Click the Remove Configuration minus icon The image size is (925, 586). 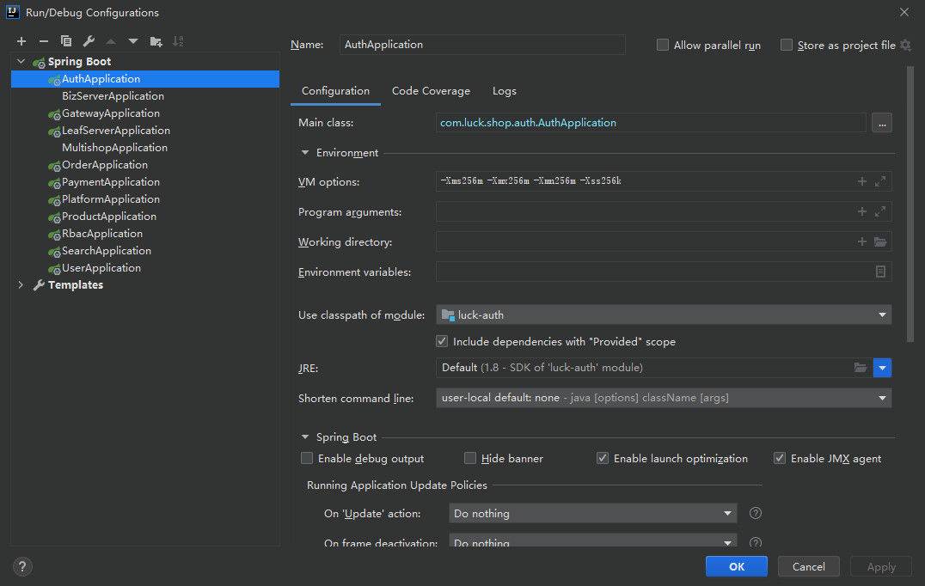click(44, 41)
